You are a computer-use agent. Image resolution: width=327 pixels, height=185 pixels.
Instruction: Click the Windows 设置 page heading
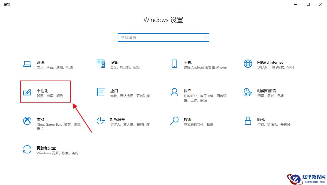163,20
